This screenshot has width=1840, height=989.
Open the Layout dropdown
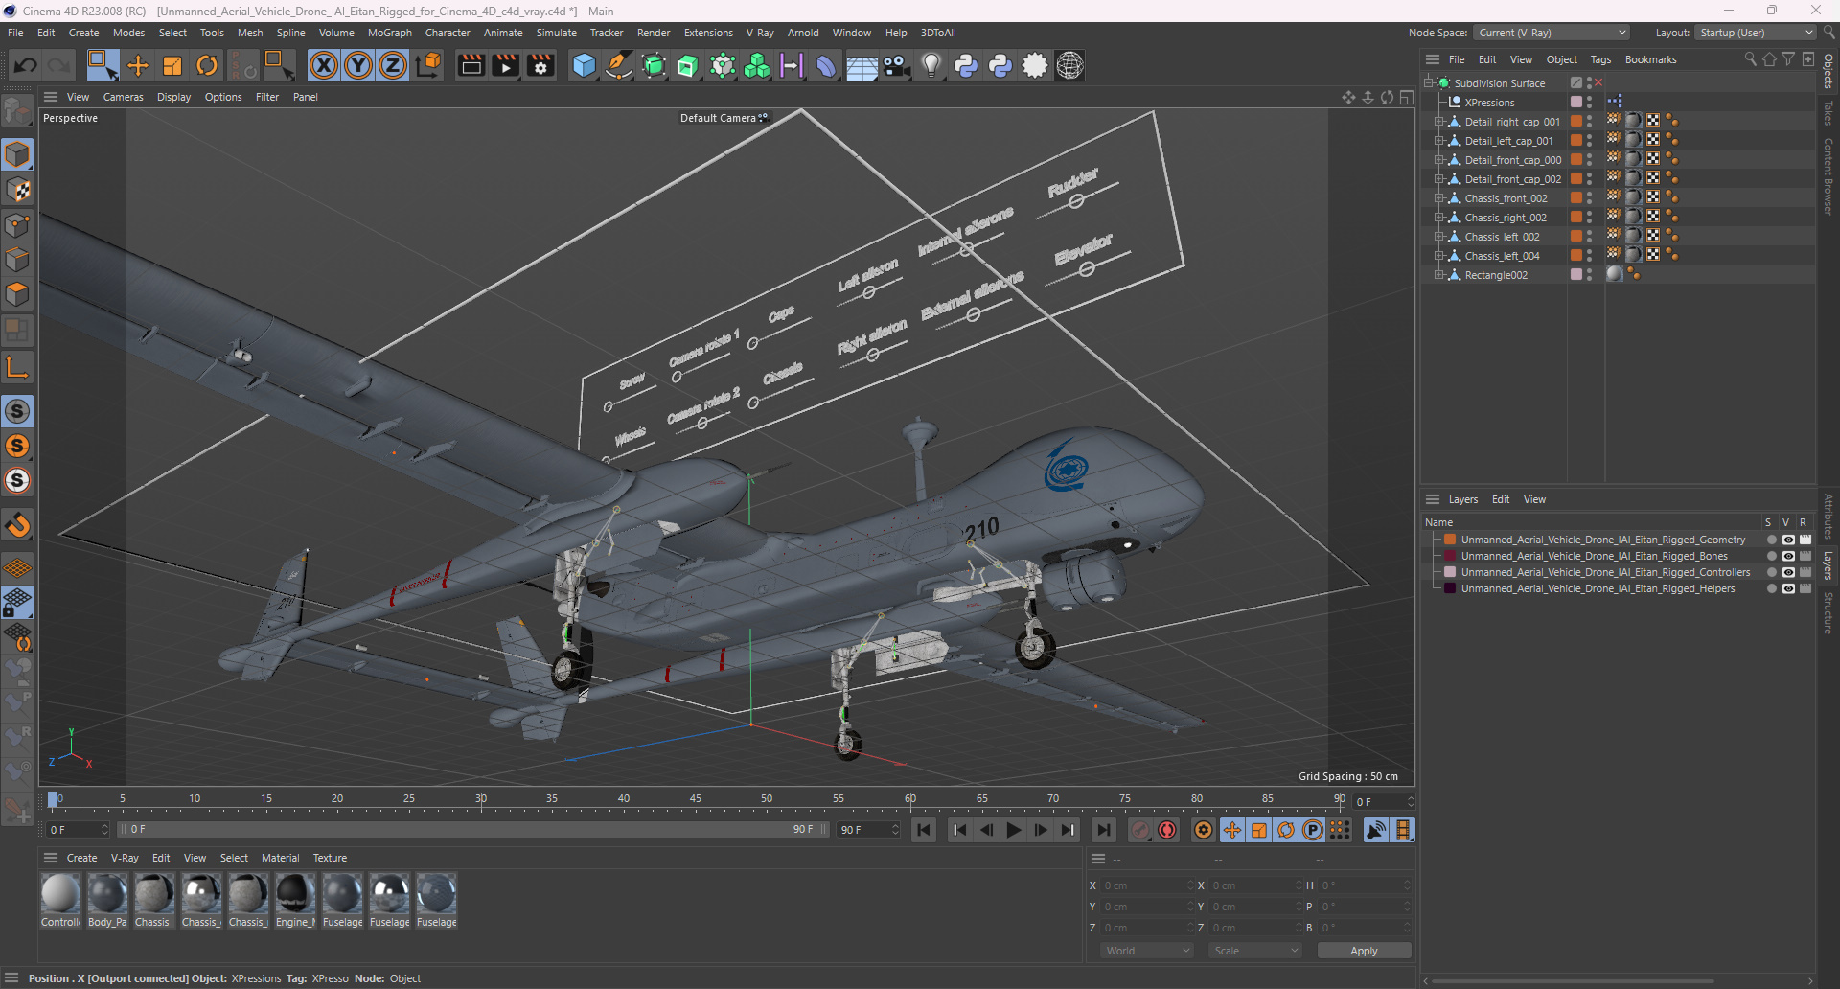pyautogui.click(x=1755, y=33)
